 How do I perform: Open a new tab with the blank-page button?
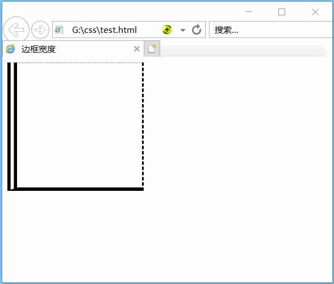point(152,49)
